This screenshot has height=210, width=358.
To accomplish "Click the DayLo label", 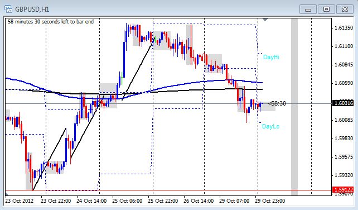I will pyautogui.click(x=270, y=126).
